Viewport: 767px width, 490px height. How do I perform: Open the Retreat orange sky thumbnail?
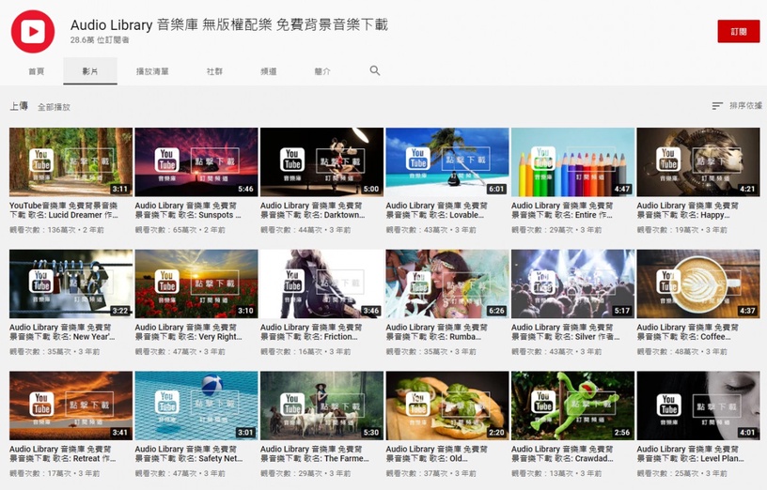70,406
